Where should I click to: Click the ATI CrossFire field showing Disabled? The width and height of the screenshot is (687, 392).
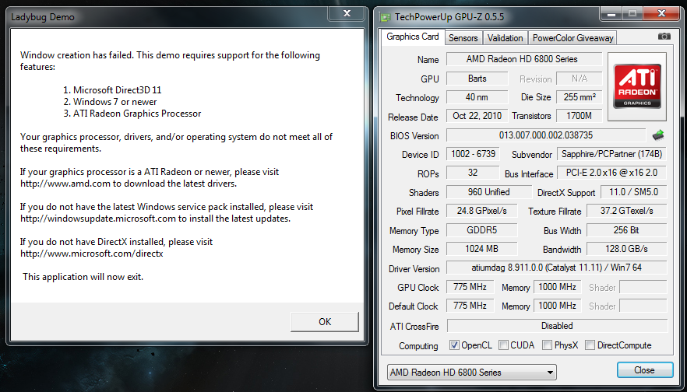tap(557, 326)
